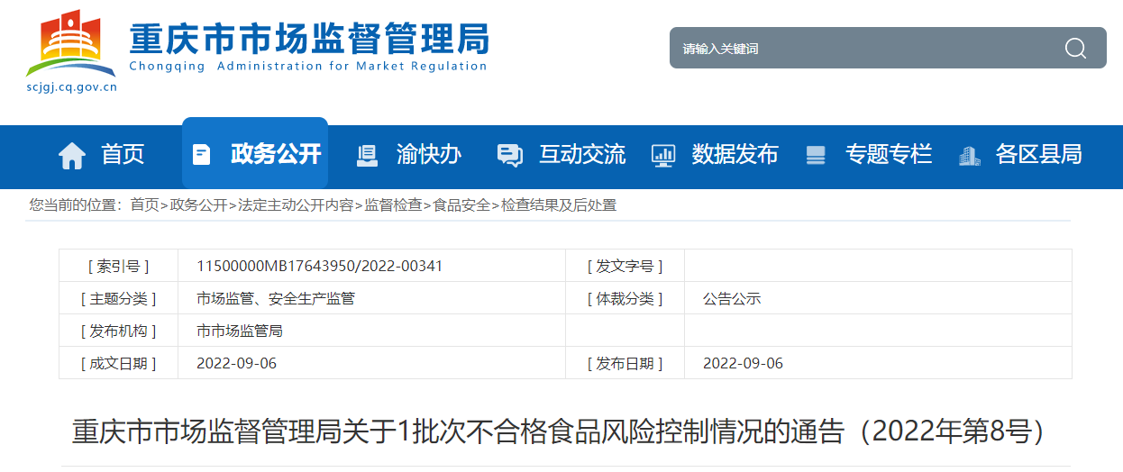Click the stamp icon beside 渝快办

click(368, 155)
